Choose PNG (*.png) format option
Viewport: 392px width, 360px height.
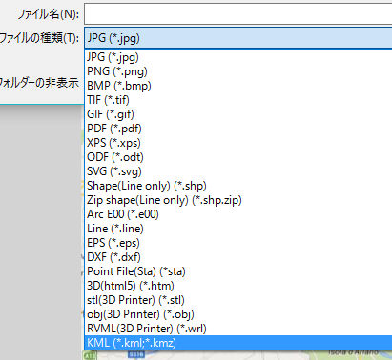coord(238,71)
